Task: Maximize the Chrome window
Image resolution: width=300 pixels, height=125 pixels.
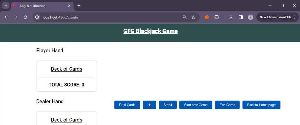Action: [x=282, y=6]
